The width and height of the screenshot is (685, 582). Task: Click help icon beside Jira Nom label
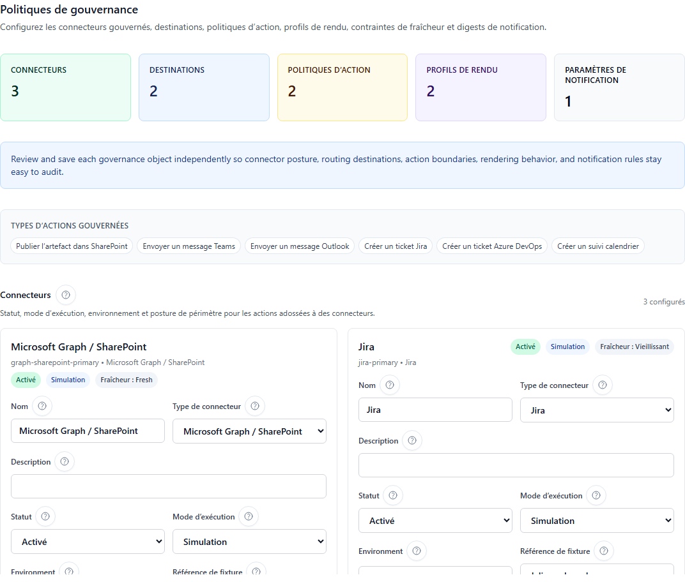pyautogui.click(x=389, y=385)
